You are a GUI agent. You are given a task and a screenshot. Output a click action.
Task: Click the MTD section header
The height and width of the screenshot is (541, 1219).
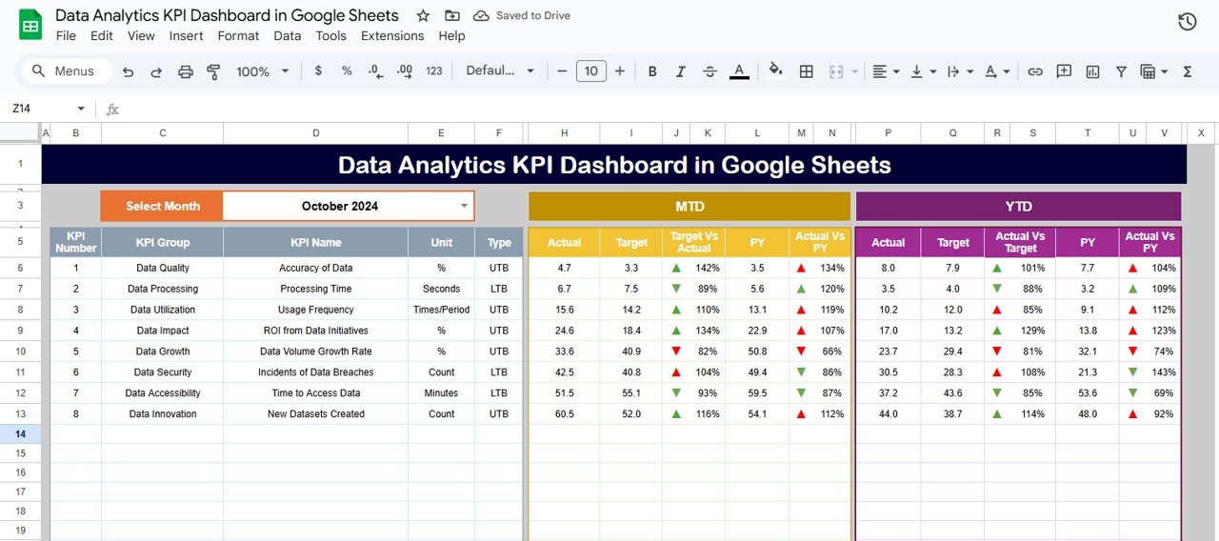point(689,206)
